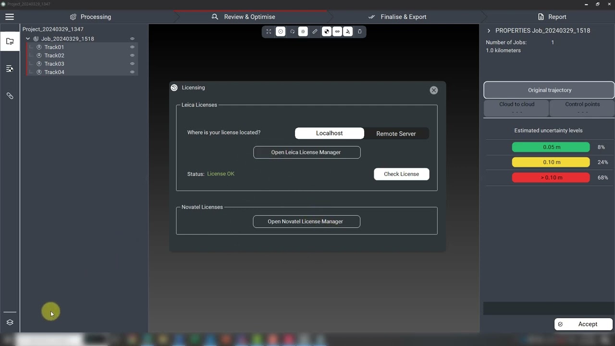Select Job_20240329_1518 in the project tree
The width and height of the screenshot is (615, 346).
tap(68, 39)
